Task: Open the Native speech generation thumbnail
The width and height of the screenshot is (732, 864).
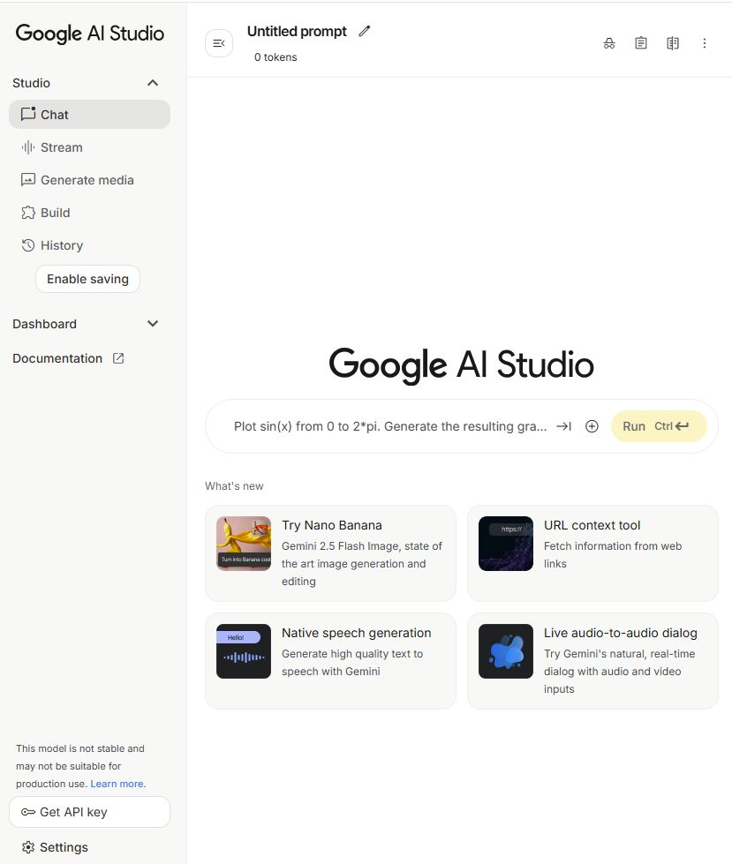Action: click(244, 650)
